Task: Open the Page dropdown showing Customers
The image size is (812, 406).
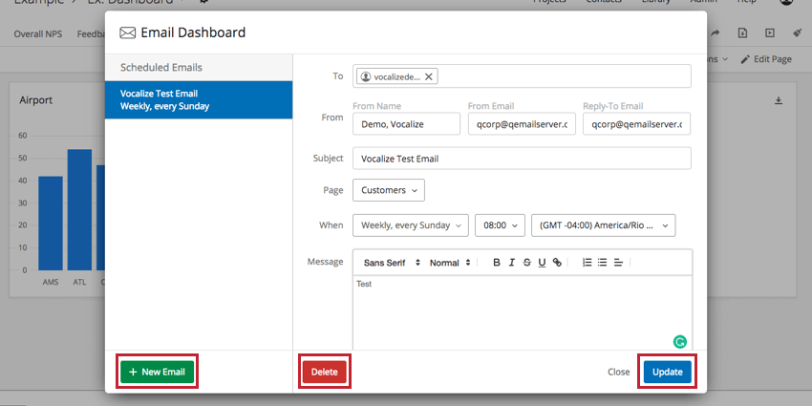Action: click(x=389, y=190)
